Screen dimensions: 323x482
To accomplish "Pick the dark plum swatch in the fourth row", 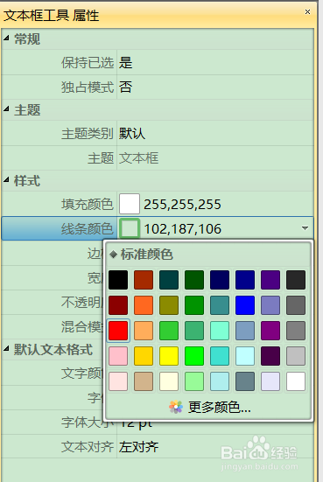I will (x=270, y=356).
